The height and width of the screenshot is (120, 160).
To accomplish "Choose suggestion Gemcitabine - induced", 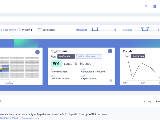I will (93, 72).
